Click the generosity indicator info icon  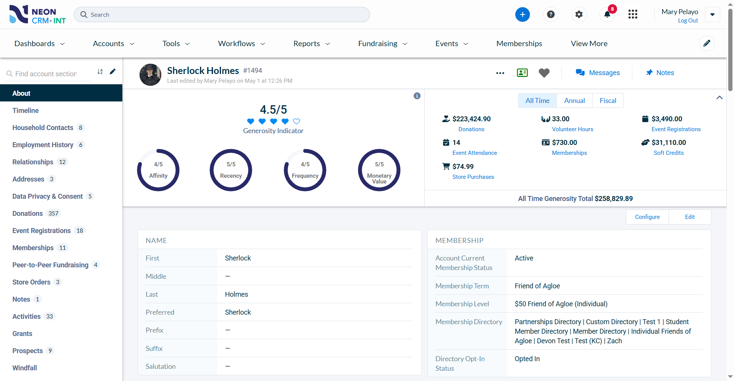click(x=417, y=96)
